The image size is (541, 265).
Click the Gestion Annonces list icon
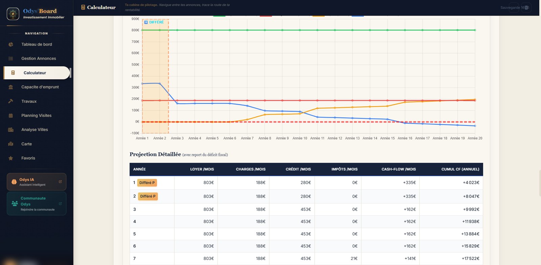11,58
